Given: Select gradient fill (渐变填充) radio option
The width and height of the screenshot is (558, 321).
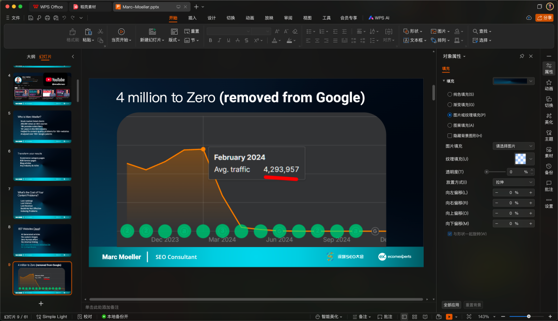Looking at the screenshot, I should pos(450,104).
